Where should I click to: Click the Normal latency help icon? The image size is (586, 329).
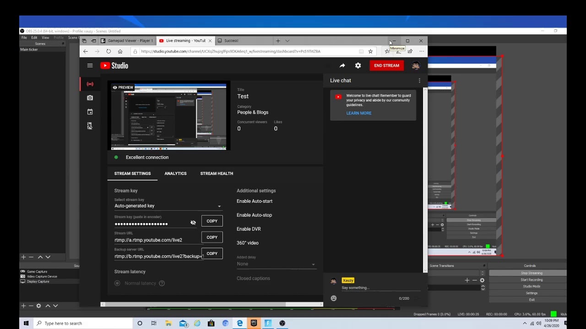pyautogui.click(x=162, y=283)
